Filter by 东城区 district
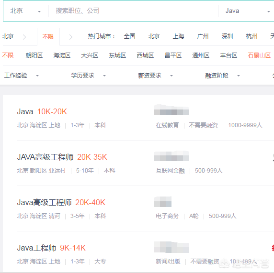Viewport: 274px width, 273px height. tap(117, 55)
